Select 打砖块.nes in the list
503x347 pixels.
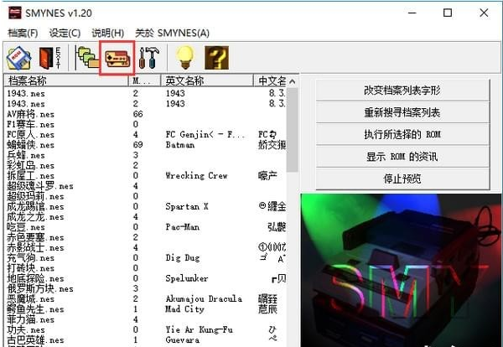click(30, 268)
